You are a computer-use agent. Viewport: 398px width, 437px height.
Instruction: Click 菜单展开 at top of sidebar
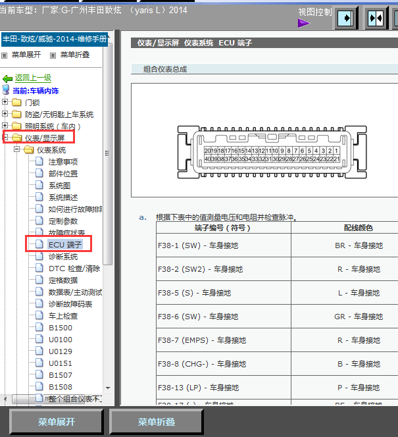(x=26, y=55)
